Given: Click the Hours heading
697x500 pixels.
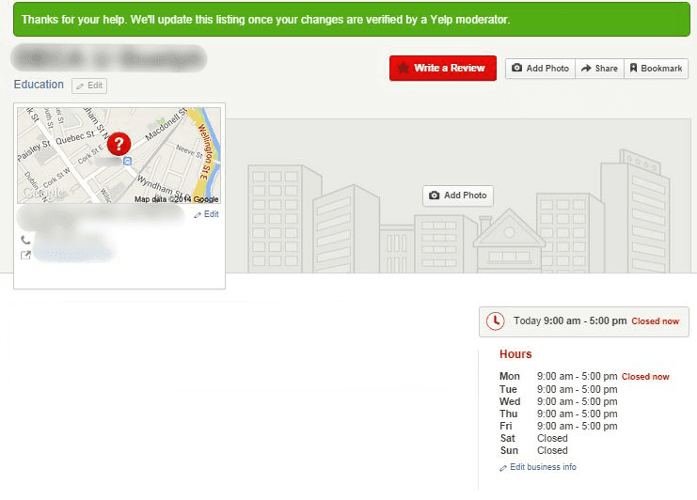Looking at the screenshot, I should pos(515,354).
